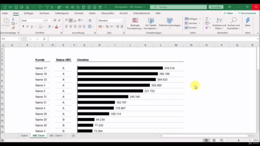Click the Suchen search box in title bar
Screen dimensions: 260x146
(179, 7)
